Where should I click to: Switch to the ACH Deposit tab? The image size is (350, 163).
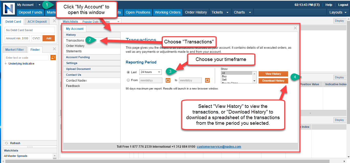(37, 22)
